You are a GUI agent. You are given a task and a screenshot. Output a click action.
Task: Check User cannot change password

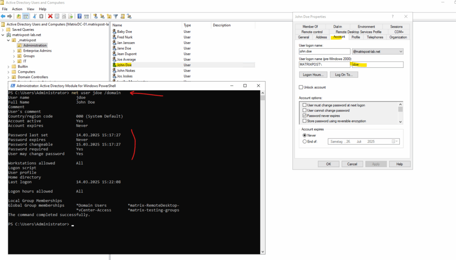pos(305,110)
